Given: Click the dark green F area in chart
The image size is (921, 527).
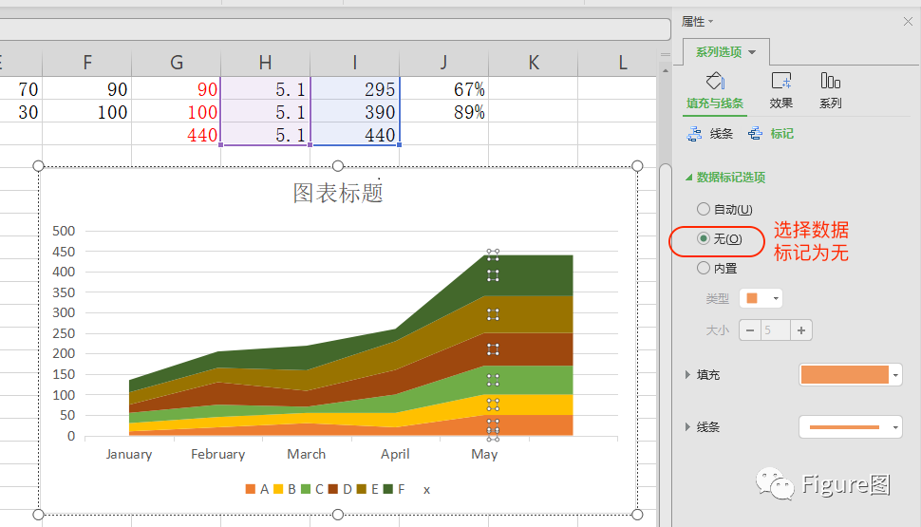Looking at the screenshot, I should pos(529,275).
